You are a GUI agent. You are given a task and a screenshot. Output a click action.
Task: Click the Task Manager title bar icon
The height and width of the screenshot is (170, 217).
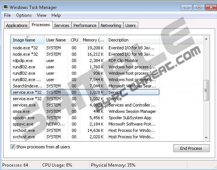tap(5, 7)
